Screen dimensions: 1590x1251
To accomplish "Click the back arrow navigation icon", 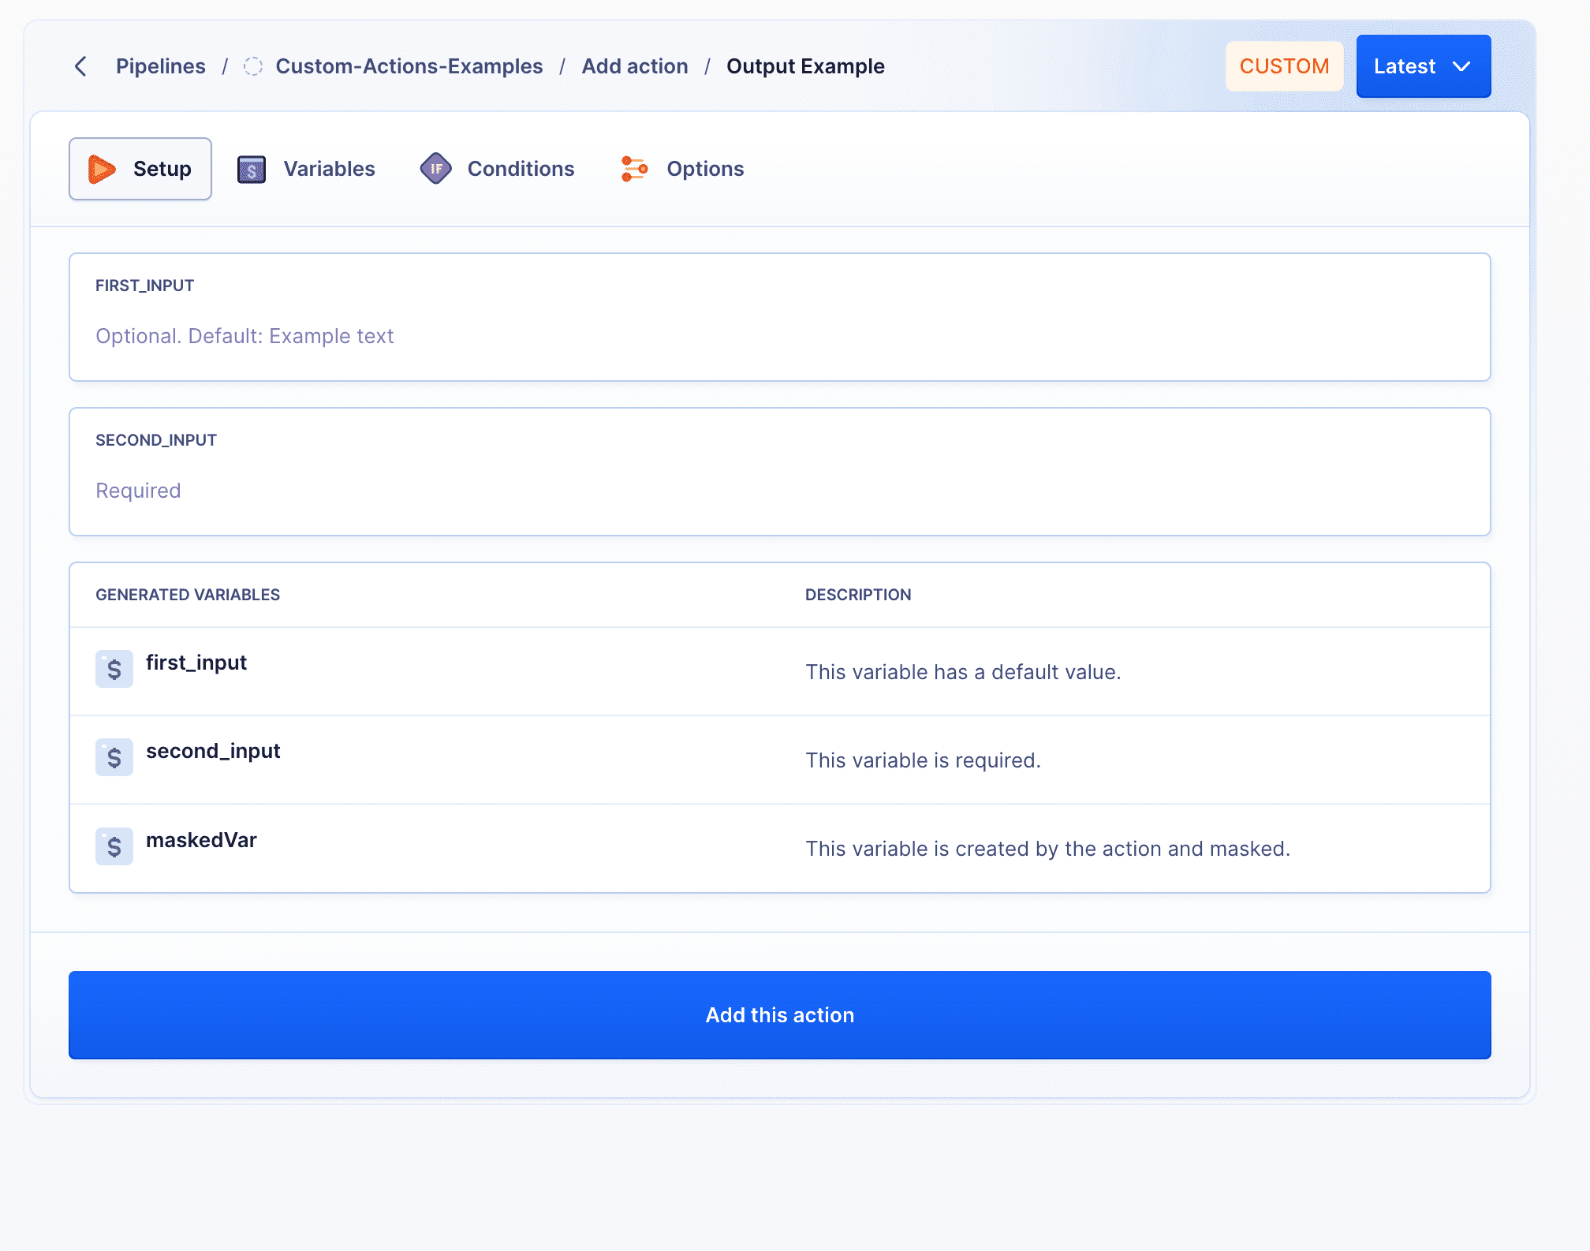I will click(x=80, y=65).
